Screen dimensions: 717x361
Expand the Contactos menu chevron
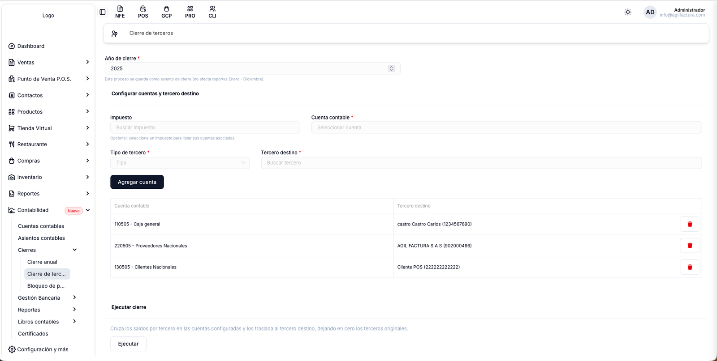(x=87, y=95)
